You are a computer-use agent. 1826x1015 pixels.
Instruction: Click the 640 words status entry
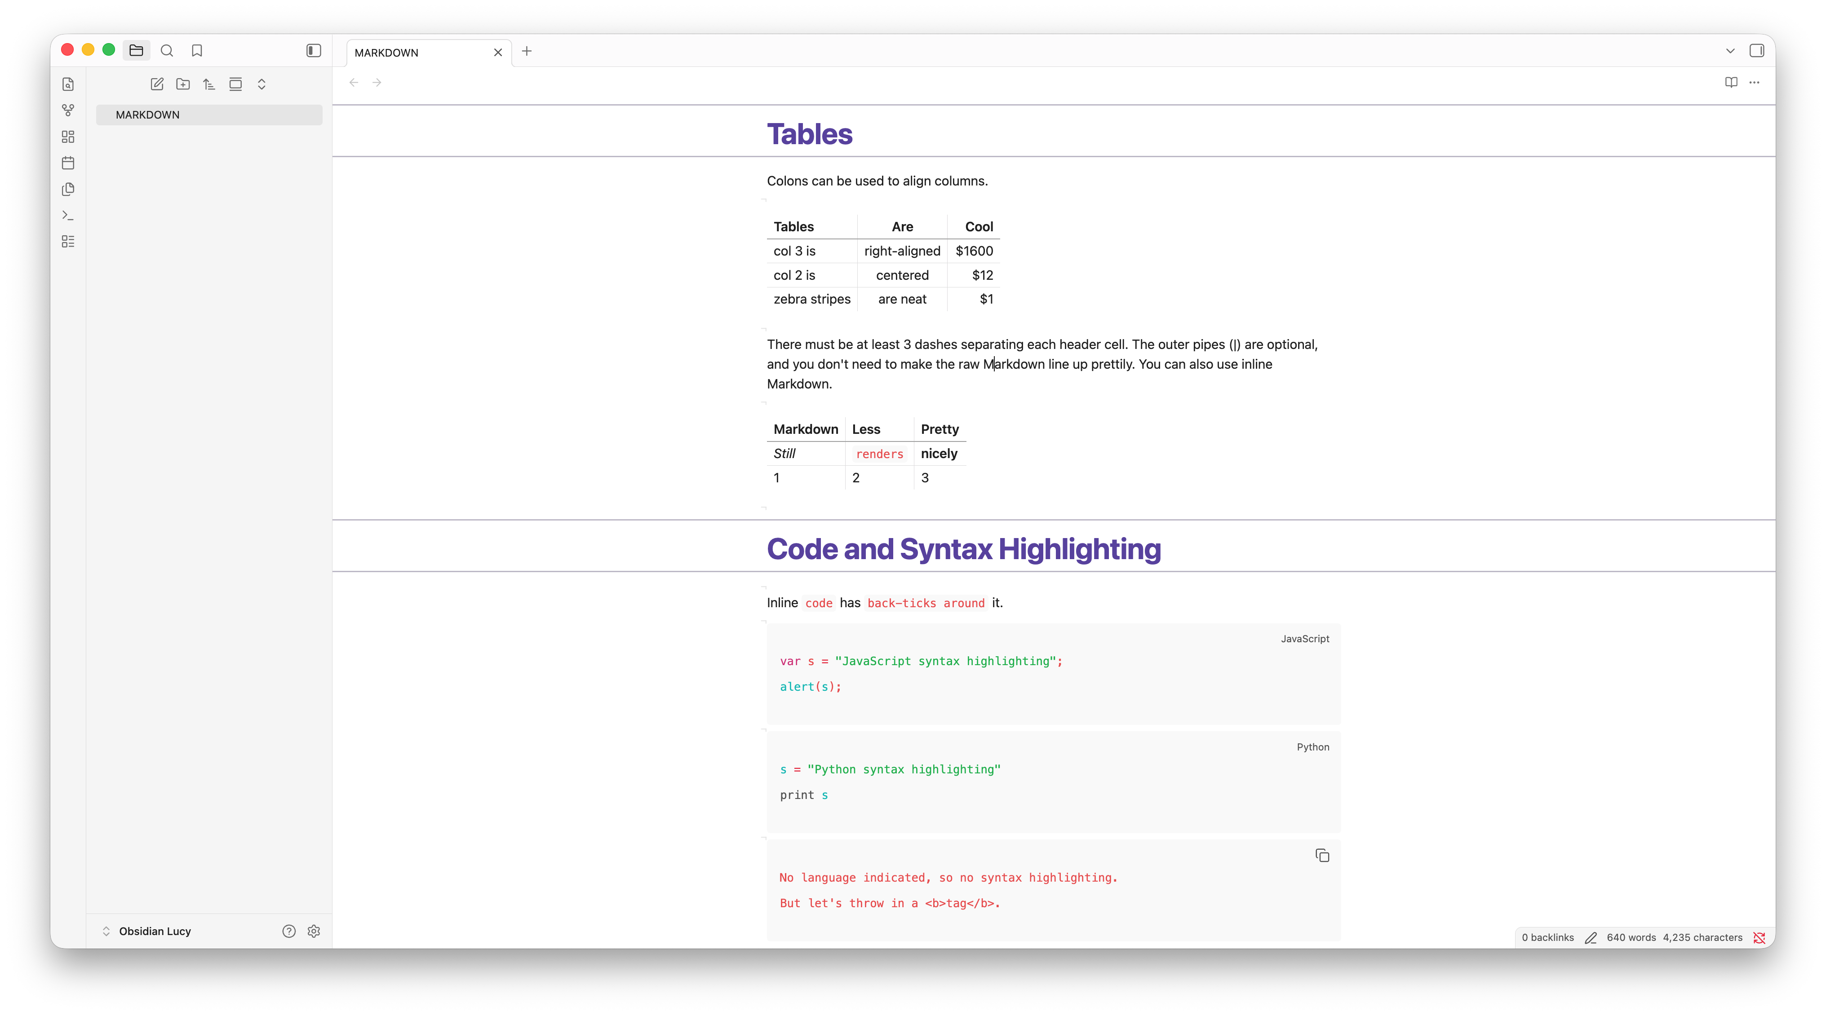1631,937
